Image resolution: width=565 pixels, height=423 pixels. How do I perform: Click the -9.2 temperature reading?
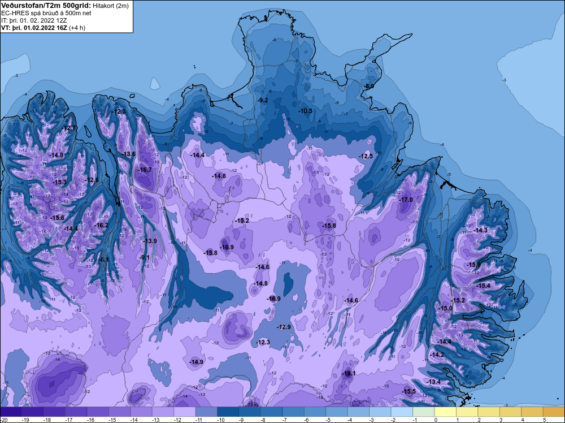tap(263, 100)
